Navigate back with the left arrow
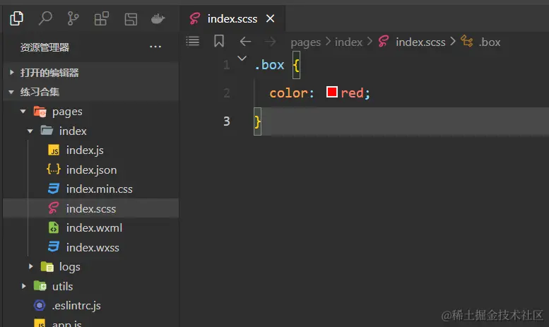The image size is (549, 327). coord(245,42)
